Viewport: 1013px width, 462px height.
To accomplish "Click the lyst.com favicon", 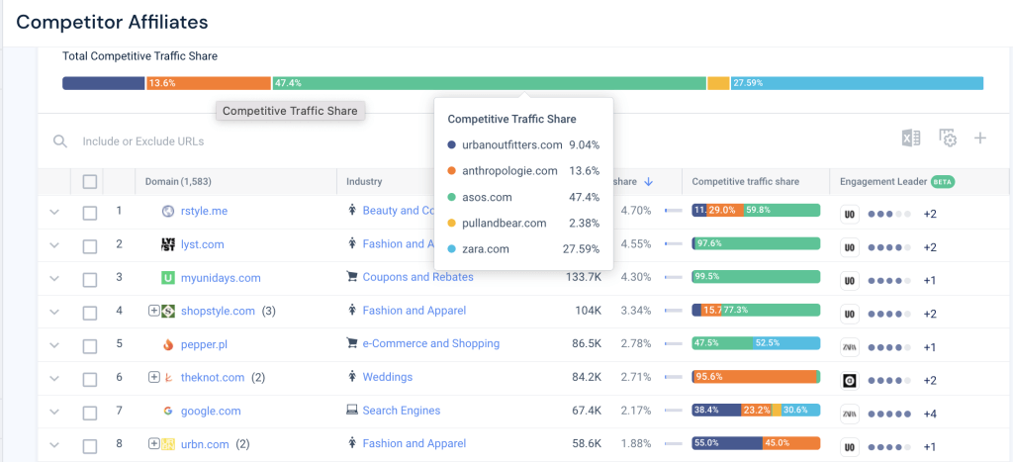I will [x=168, y=244].
